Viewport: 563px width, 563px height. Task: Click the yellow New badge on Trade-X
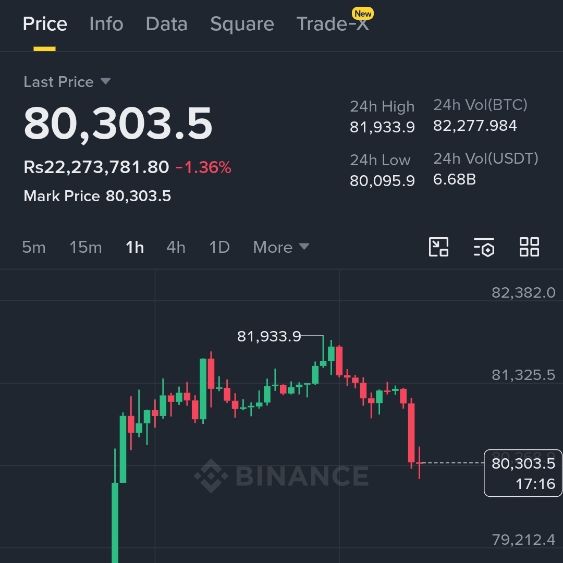click(x=363, y=14)
